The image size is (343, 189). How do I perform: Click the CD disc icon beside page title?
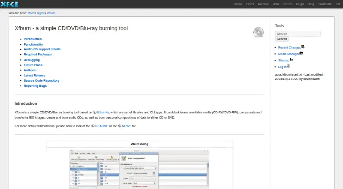tap(259, 32)
